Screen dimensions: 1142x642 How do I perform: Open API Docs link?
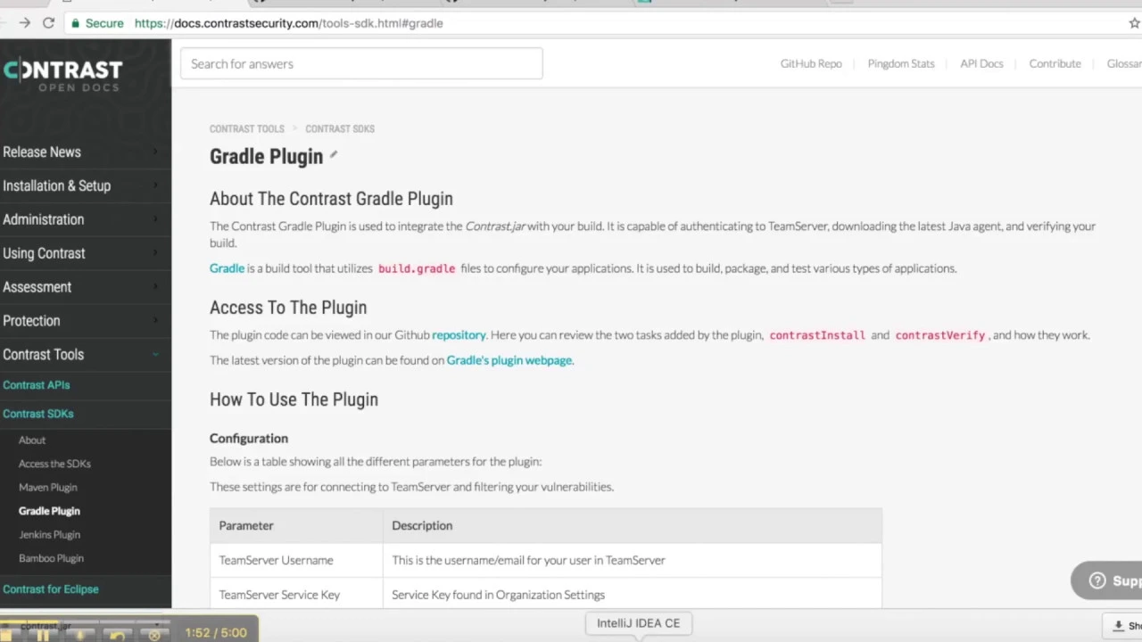point(981,63)
